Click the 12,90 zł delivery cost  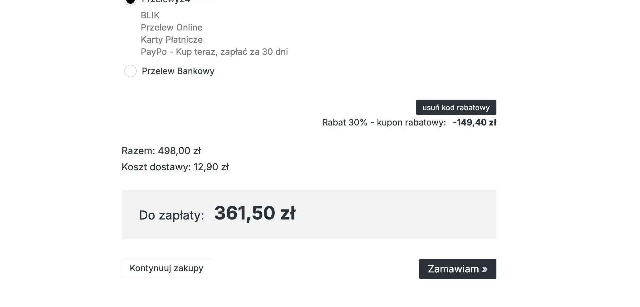(211, 167)
